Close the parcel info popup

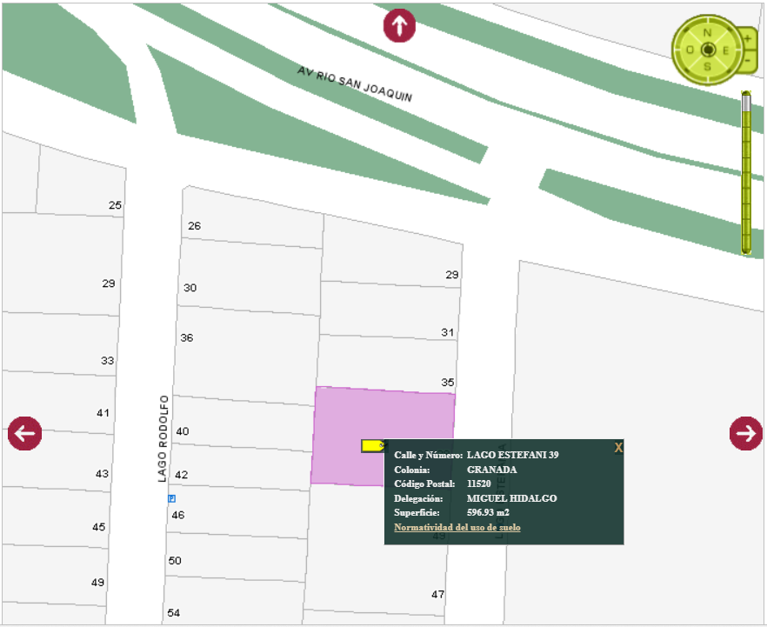pyautogui.click(x=618, y=447)
